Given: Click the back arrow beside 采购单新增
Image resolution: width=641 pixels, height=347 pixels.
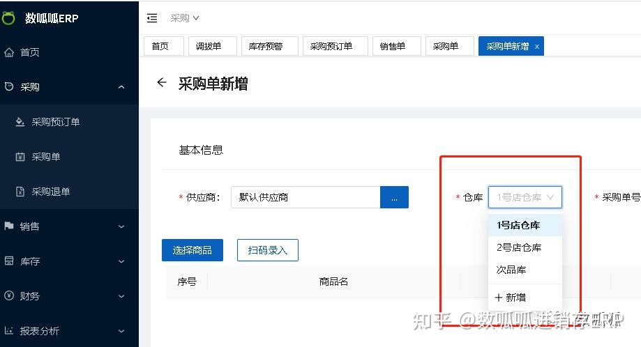Looking at the screenshot, I should (x=162, y=82).
